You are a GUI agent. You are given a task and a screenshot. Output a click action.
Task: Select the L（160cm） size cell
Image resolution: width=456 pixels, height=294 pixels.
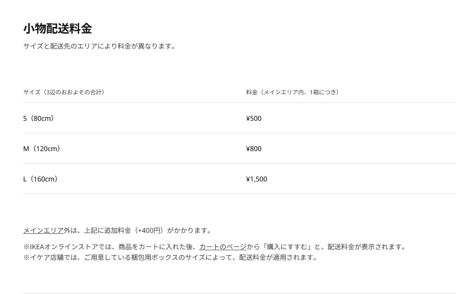pyautogui.click(x=40, y=179)
